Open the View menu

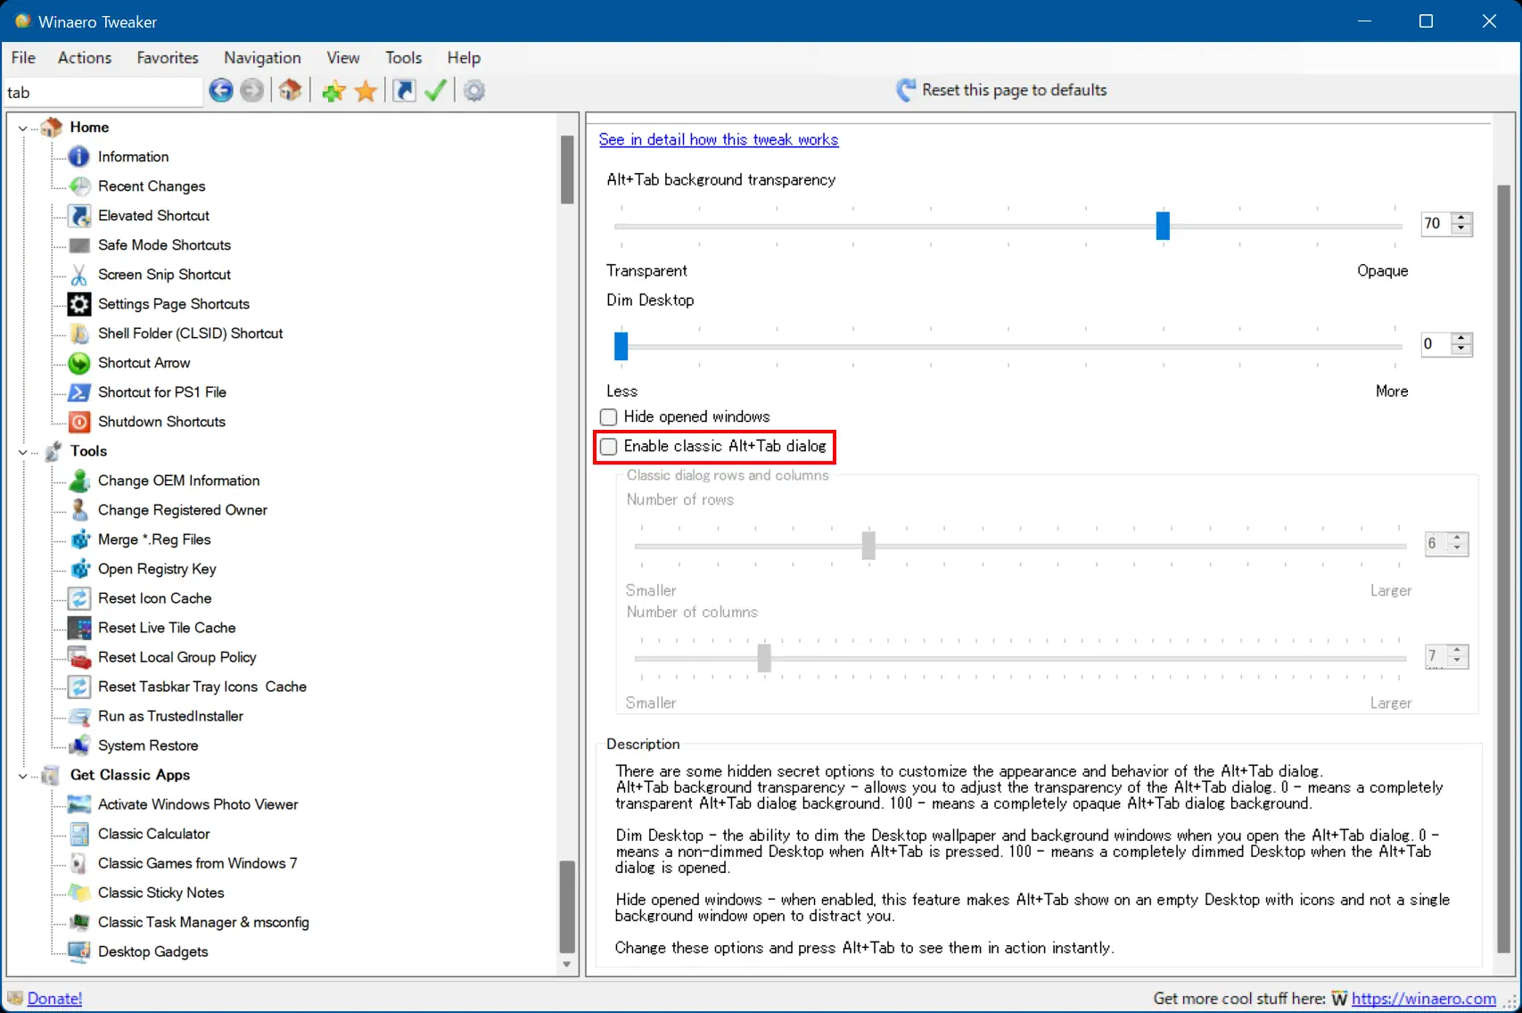[342, 58]
